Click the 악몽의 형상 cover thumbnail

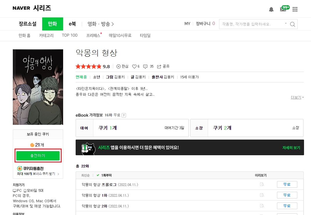(38, 87)
